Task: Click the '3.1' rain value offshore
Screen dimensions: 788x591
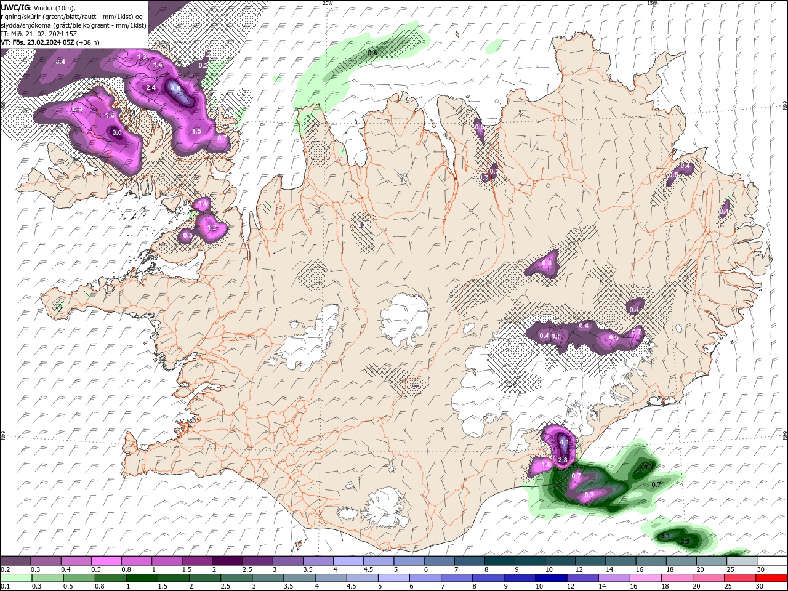Action: (665, 536)
